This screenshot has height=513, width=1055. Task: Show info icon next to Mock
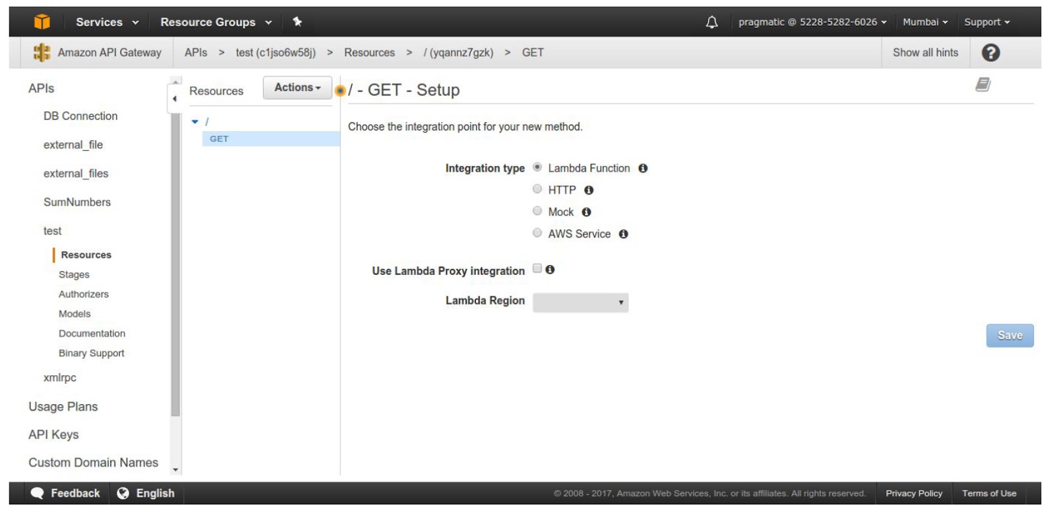pos(586,212)
